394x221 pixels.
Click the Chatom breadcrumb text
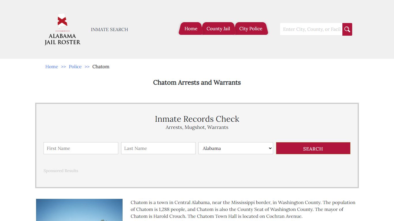pos(101,67)
